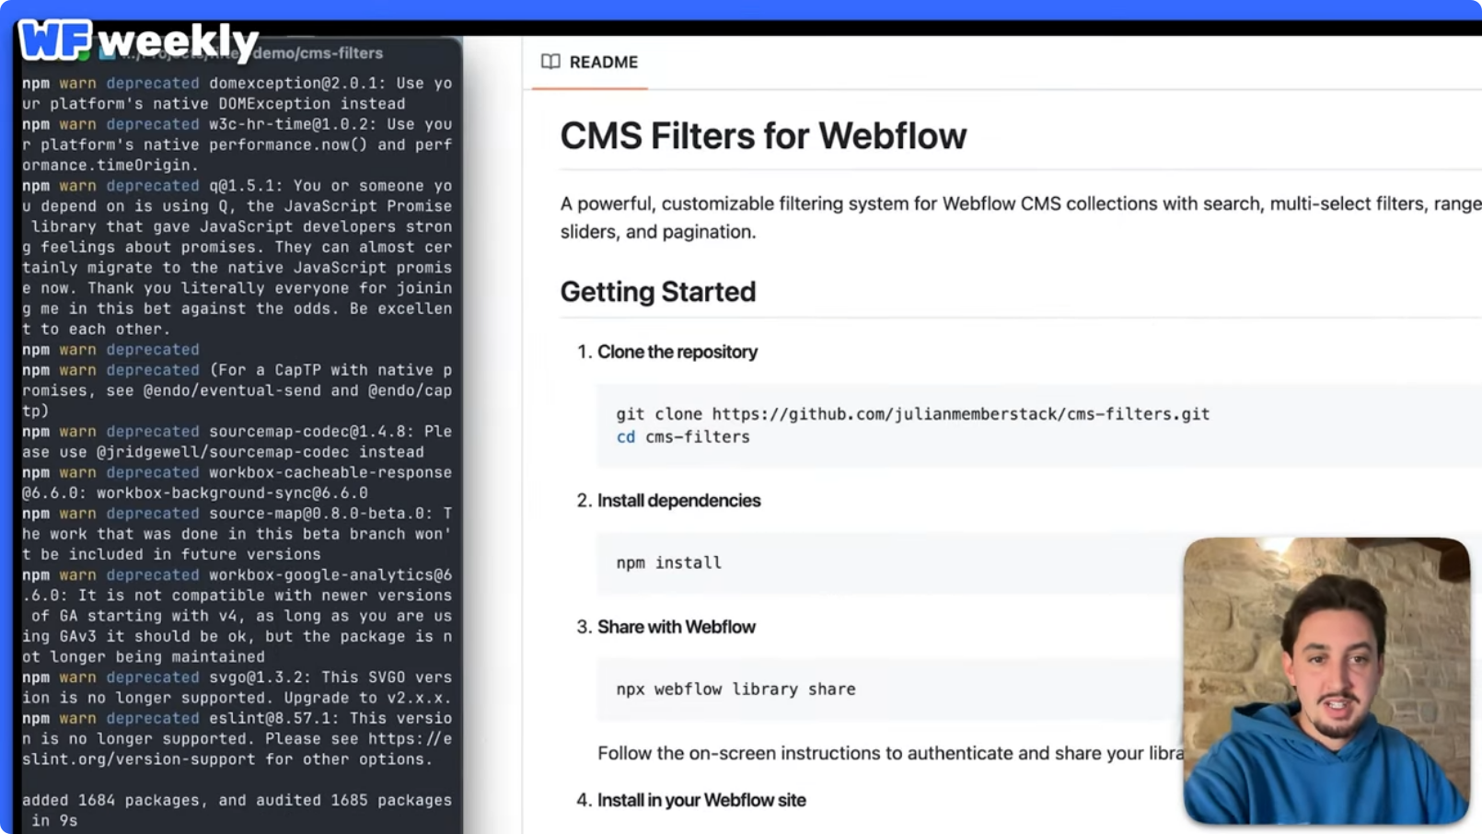Click the webcam video thumbnail of presenter
This screenshot has width=1482, height=834.
pyautogui.click(x=1326, y=680)
